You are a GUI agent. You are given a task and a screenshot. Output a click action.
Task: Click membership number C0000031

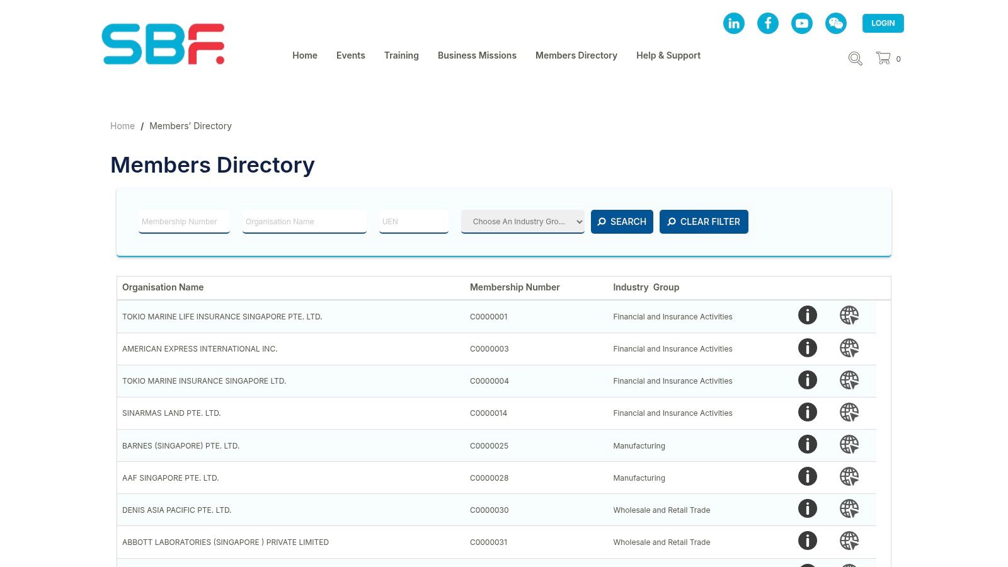(x=489, y=542)
